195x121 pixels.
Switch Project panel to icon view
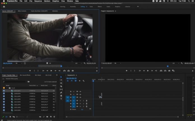tap(10, 117)
